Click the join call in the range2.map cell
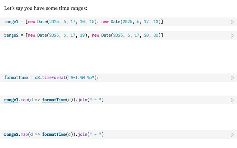 [x=83, y=134]
